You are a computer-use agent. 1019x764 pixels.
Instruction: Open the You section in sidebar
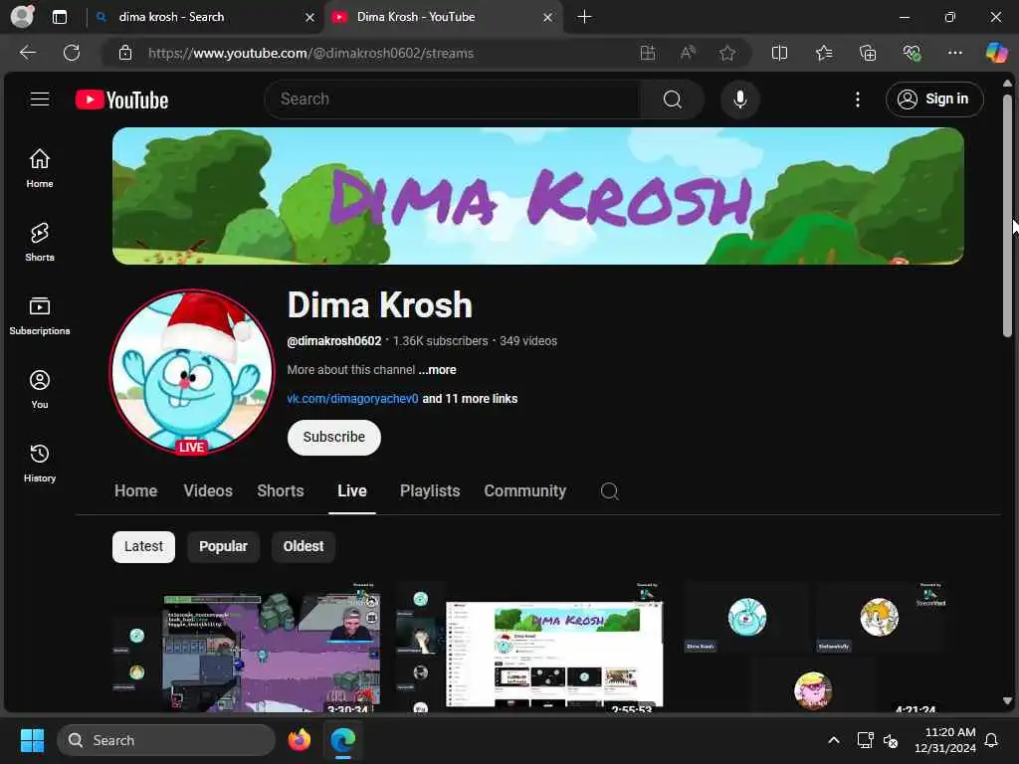[40, 389]
